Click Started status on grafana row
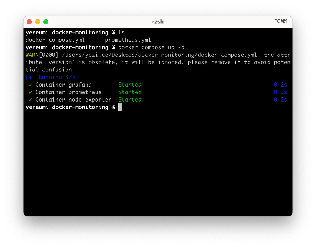Screen dimensions: 316x247 130,85
